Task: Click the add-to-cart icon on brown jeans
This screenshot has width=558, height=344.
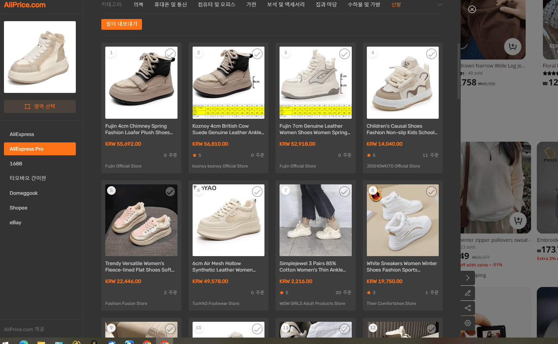Action: pos(513,47)
